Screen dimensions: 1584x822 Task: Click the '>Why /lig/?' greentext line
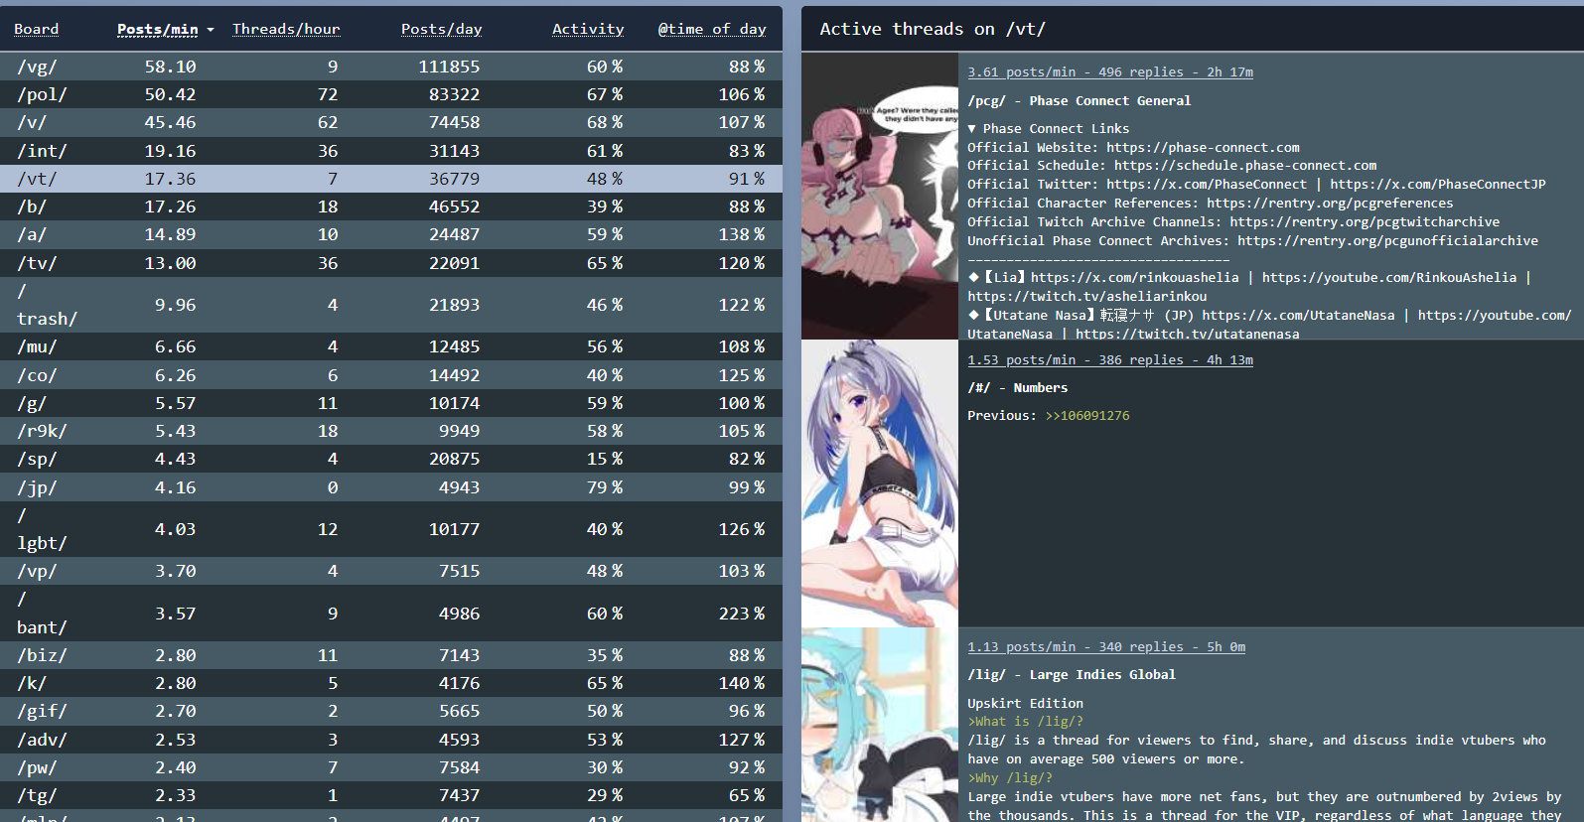click(x=1010, y=778)
